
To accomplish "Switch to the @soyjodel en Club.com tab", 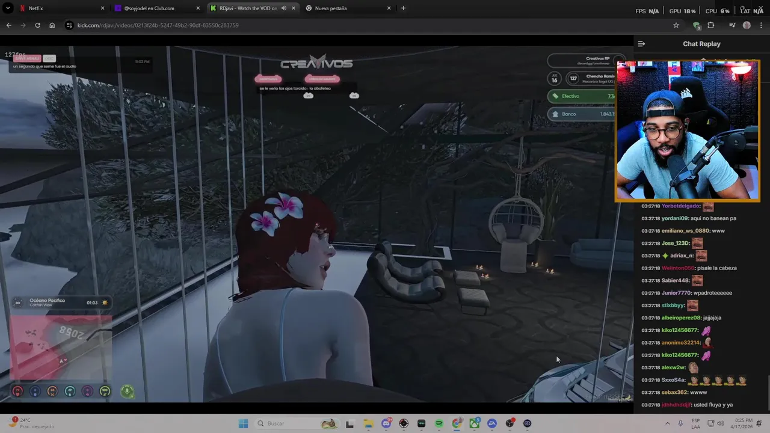I will 158,8.
